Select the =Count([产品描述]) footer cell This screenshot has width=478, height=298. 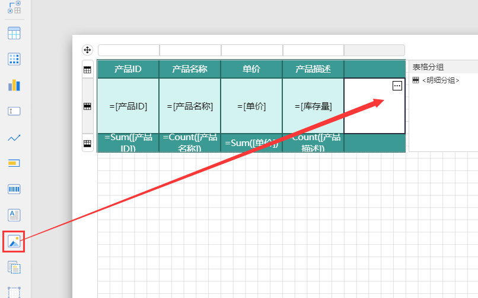coord(313,143)
